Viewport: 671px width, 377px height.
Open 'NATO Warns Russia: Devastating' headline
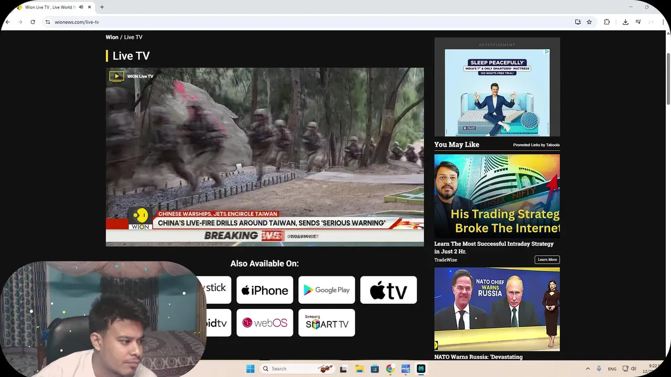click(x=478, y=357)
